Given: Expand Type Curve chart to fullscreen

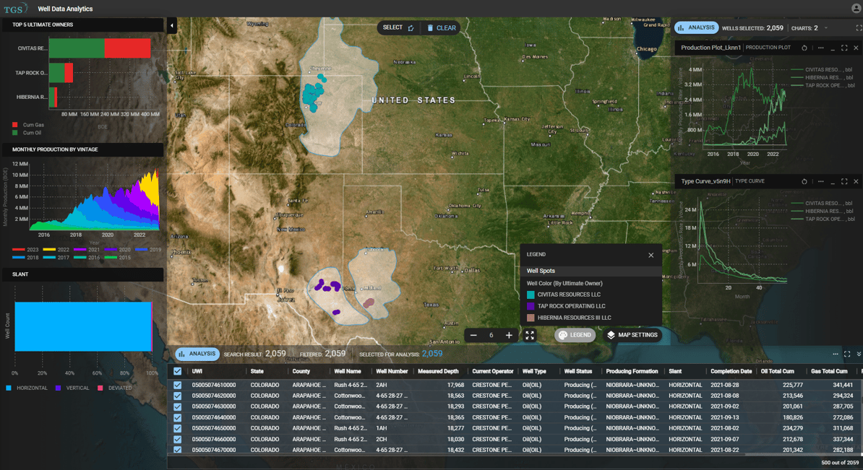Looking at the screenshot, I should click(844, 181).
